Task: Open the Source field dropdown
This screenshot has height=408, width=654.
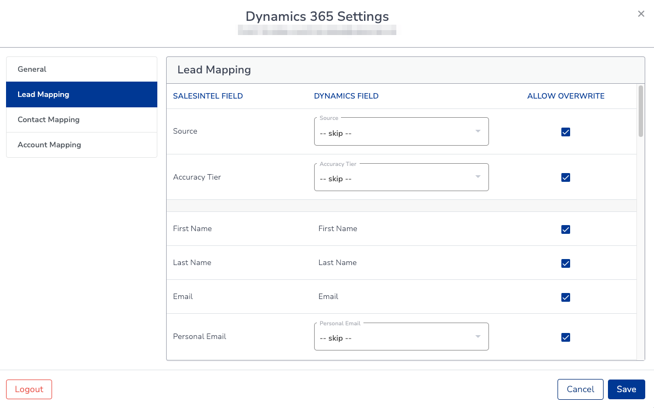Action: coord(401,131)
